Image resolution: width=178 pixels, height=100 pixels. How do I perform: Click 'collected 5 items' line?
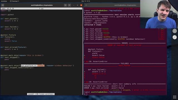[93, 25]
